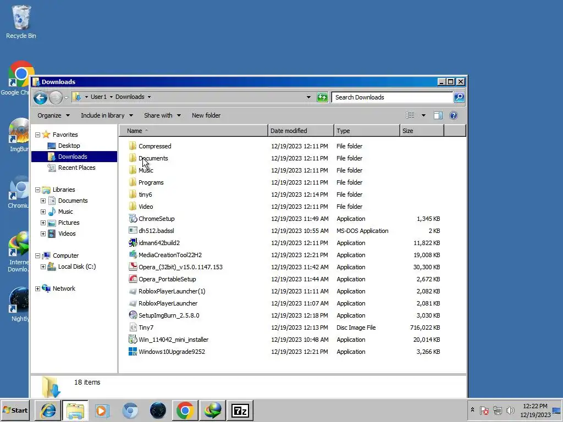Open Help with the question mark icon
This screenshot has height=422, width=563.
454,115
